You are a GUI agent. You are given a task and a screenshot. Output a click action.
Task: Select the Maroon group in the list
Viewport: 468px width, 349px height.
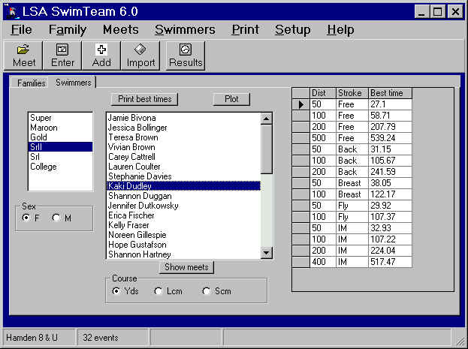point(60,128)
